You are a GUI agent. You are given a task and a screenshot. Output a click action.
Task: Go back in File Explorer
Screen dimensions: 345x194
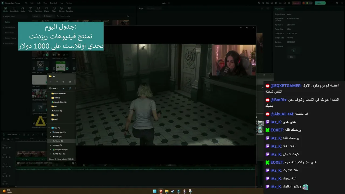50,82
